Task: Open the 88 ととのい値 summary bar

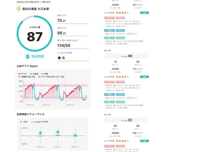Action: pyautogui.click(x=126, y=56)
